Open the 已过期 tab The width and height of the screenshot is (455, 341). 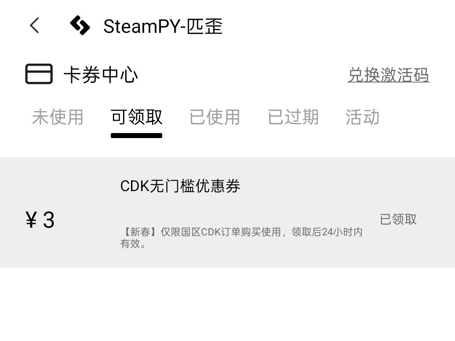point(293,117)
